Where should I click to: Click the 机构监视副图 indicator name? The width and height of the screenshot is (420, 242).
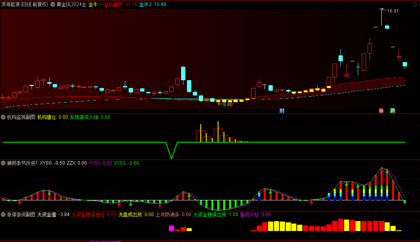[21, 117]
